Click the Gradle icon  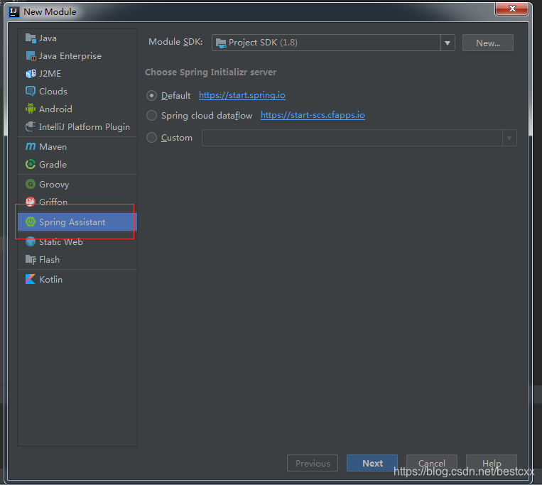[31, 164]
